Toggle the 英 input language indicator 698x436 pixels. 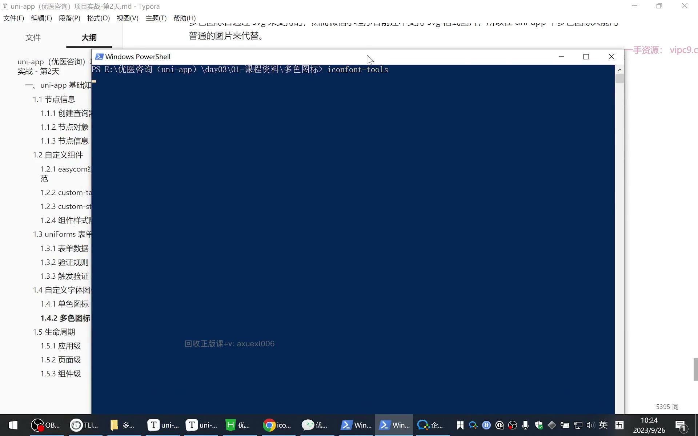603,425
